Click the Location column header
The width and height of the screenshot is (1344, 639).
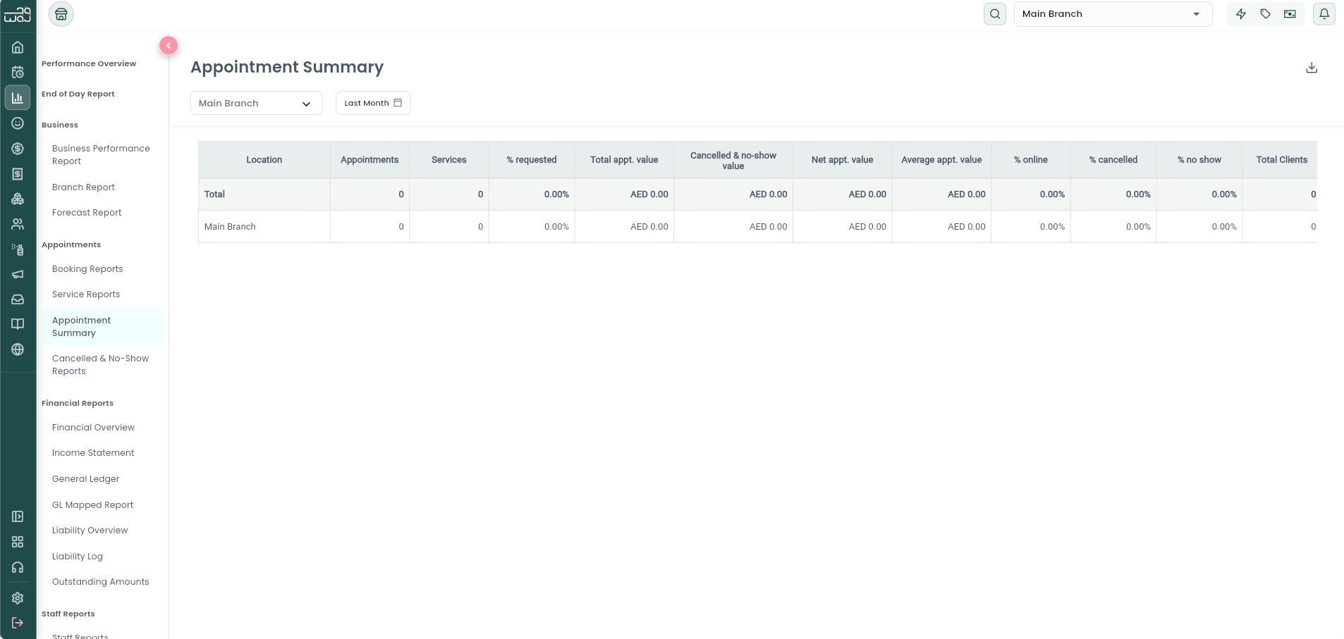click(264, 160)
